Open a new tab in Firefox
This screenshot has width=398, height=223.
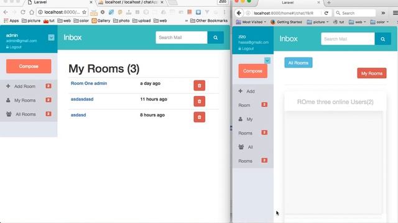click(x=329, y=2)
